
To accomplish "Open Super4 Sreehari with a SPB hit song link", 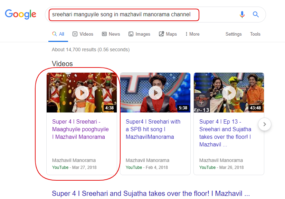I will pyautogui.click(x=153, y=129).
